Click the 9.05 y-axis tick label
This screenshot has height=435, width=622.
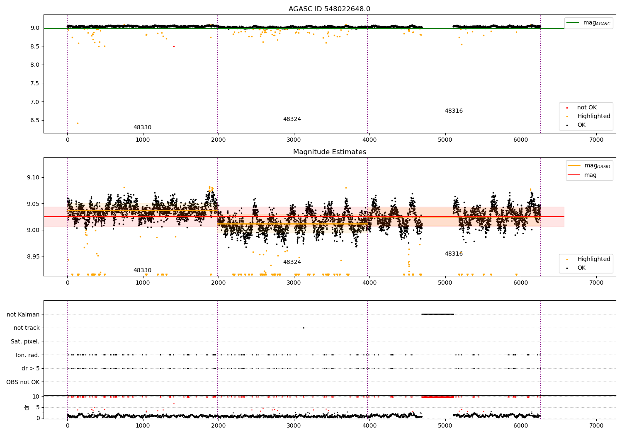click(33, 204)
